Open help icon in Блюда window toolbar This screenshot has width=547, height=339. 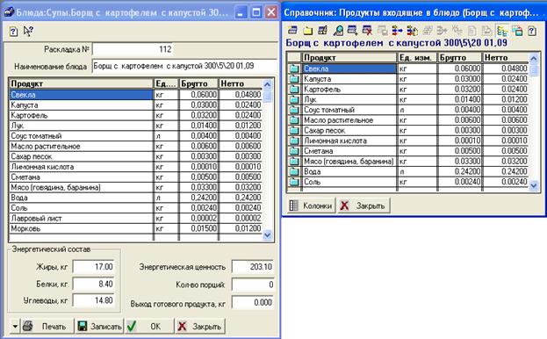point(13,32)
